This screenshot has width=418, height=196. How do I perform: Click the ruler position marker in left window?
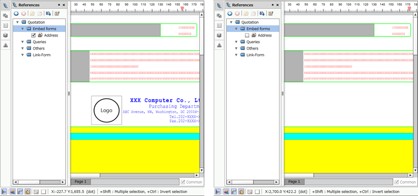coord(182,9)
